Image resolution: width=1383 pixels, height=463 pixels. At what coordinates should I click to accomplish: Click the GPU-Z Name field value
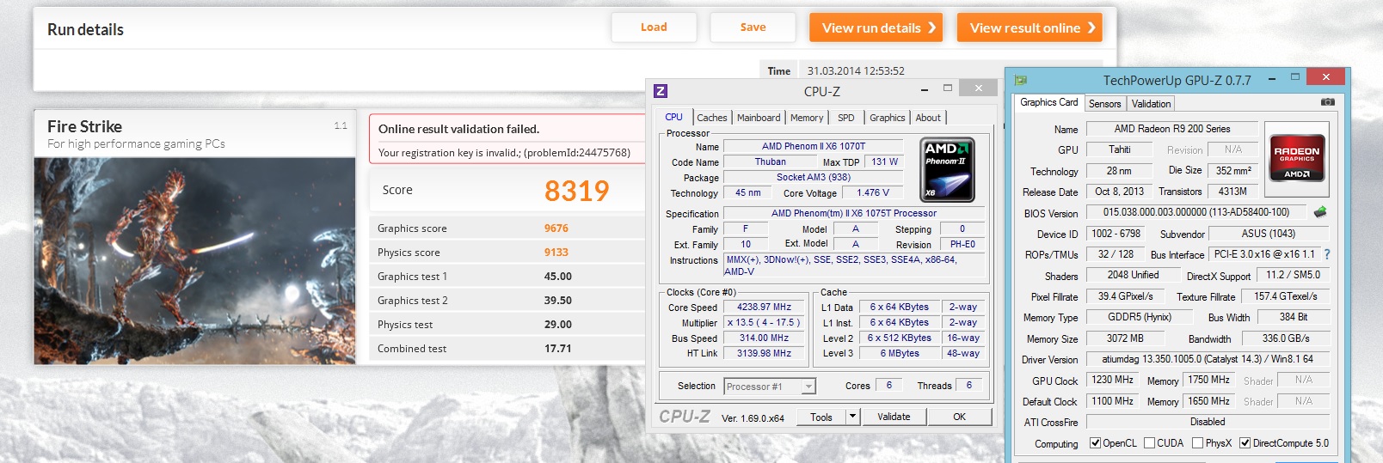pyautogui.click(x=1172, y=129)
